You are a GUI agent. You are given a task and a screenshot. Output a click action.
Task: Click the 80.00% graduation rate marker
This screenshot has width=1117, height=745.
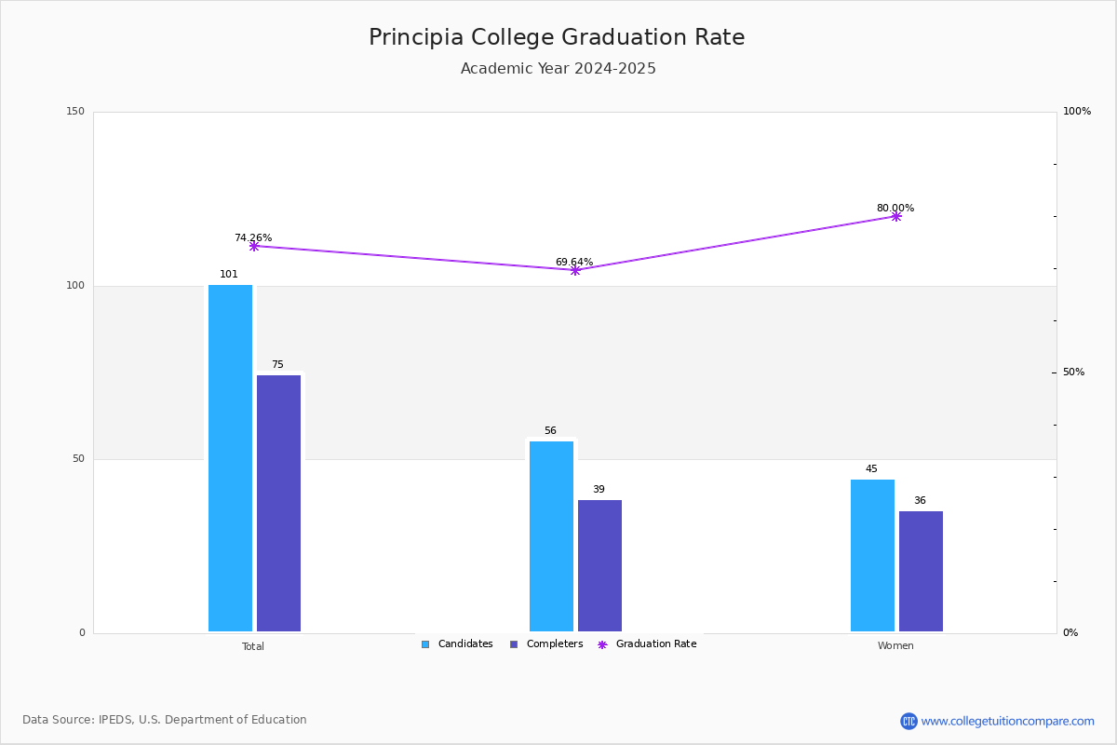pos(896,216)
